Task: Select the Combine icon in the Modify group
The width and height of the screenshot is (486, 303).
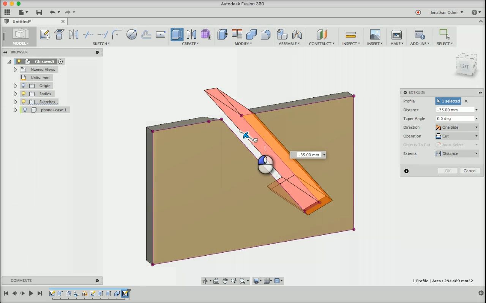Action: (251, 34)
